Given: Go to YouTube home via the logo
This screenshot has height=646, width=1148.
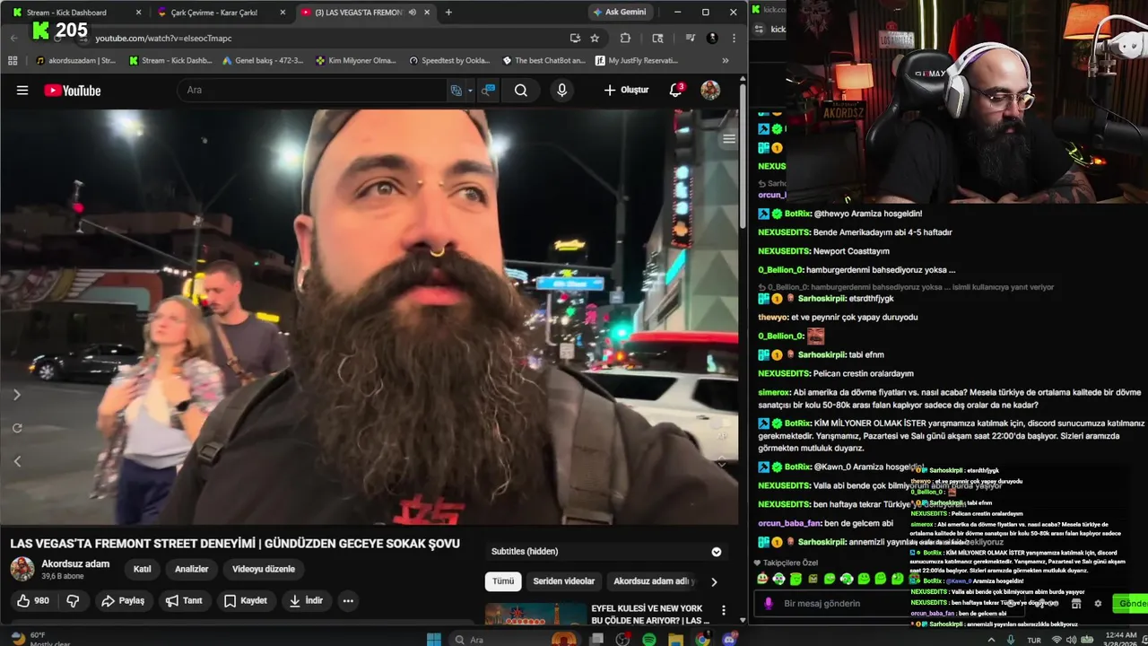Looking at the screenshot, I should 73,90.
